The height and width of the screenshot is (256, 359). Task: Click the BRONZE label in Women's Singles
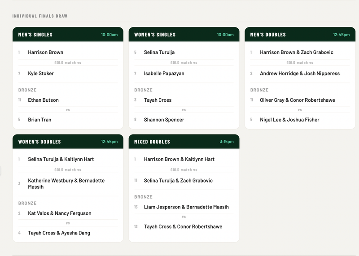coord(143,90)
